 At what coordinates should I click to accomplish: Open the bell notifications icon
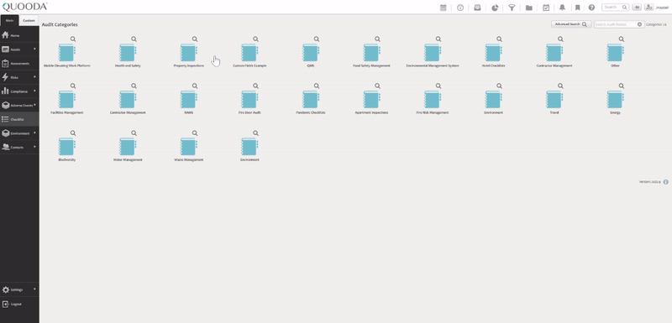click(562, 8)
